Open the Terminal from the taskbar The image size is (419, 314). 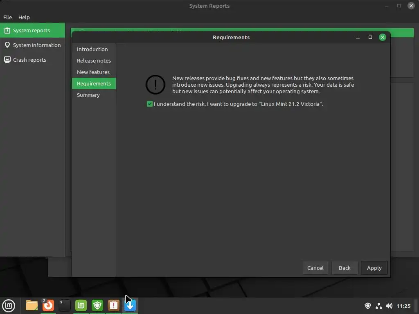click(65, 305)
